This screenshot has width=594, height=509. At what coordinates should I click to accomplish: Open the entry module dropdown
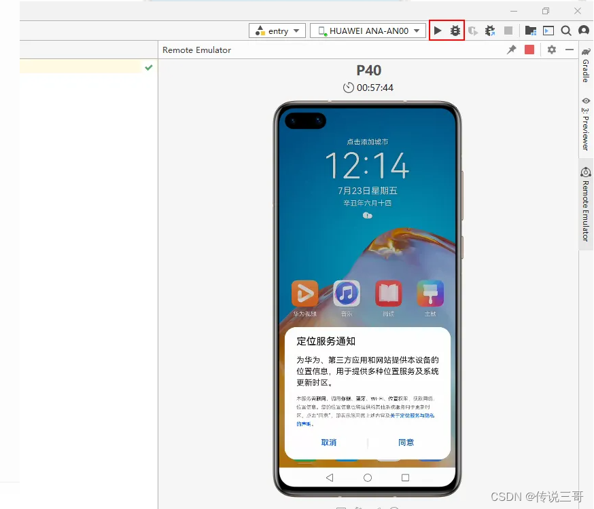pyautogui.click(x=277, y=31)
